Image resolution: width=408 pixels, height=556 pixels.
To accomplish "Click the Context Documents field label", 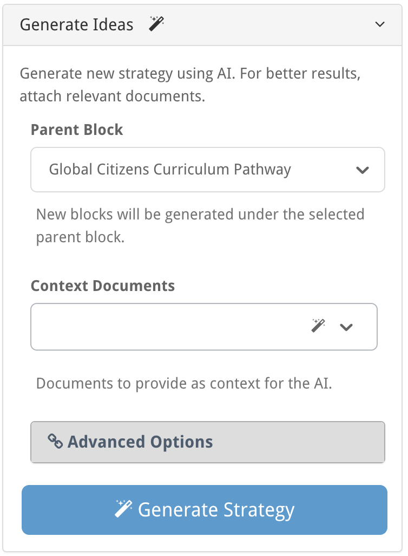I will pos(103,286).
